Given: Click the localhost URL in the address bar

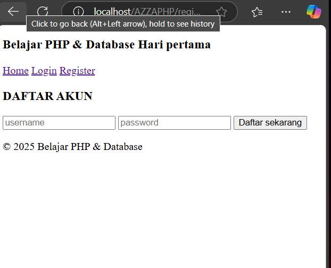Looking at the screenshot, I should point(147,12).
